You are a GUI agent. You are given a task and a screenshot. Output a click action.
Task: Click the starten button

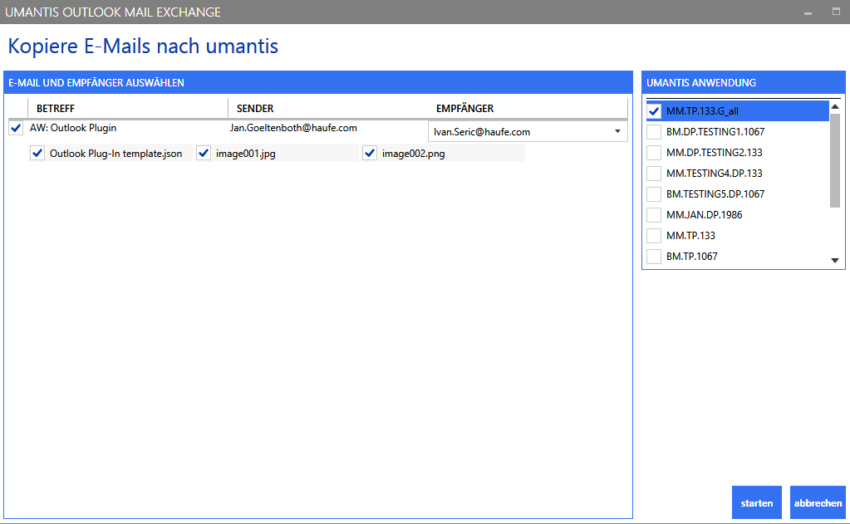[x=757, y=503]
